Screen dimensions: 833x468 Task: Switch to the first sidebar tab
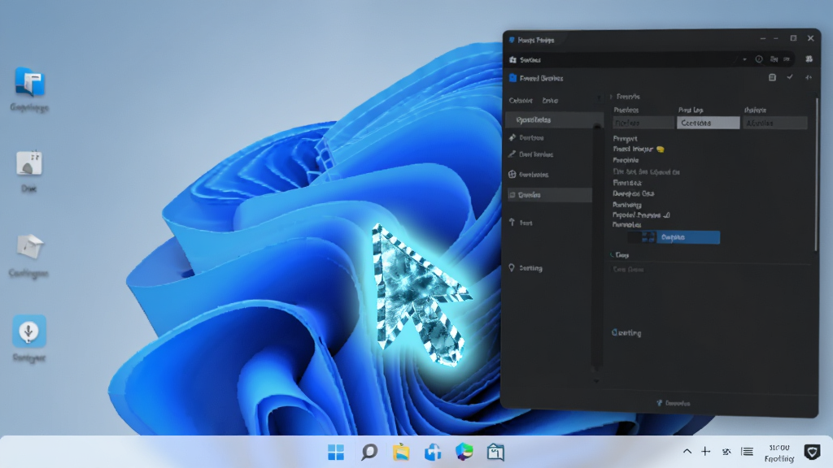[520, 100]
